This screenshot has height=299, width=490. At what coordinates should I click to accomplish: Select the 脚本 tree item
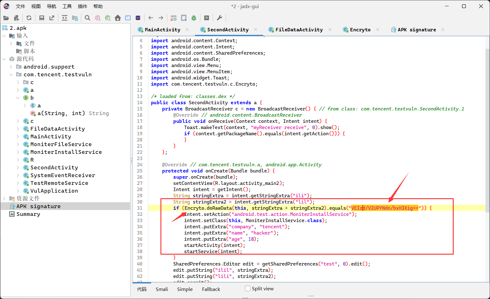29,51
